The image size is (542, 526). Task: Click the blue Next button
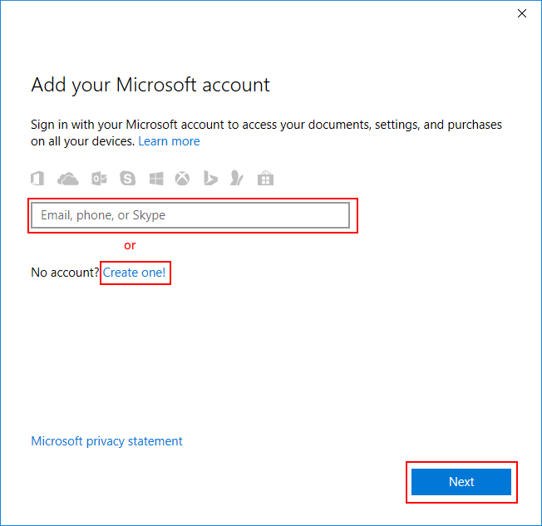(461, 482)
